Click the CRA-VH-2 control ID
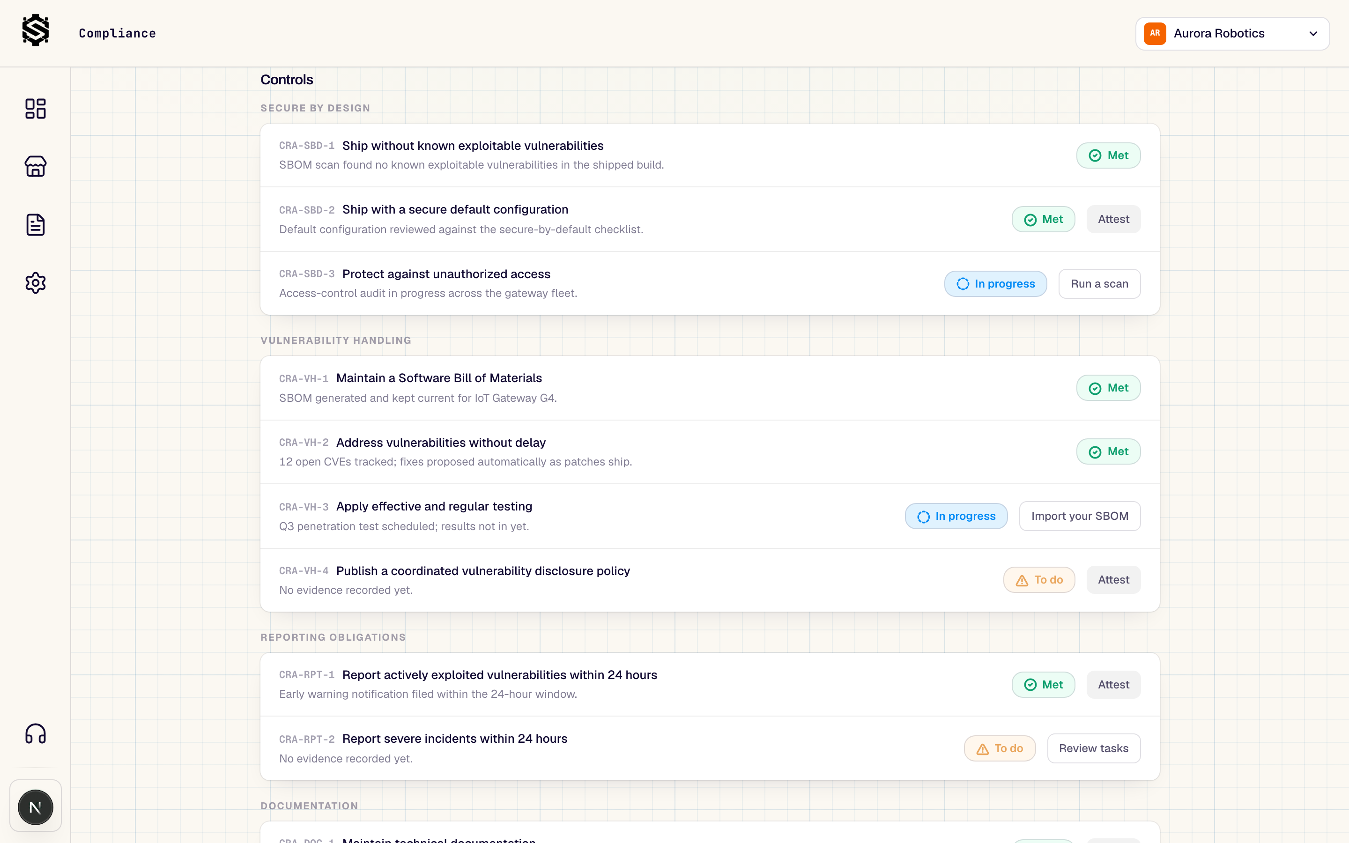 coord(304,443)
